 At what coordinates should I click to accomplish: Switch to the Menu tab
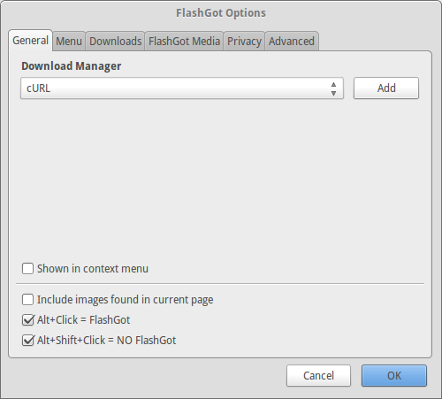(69, 41)
